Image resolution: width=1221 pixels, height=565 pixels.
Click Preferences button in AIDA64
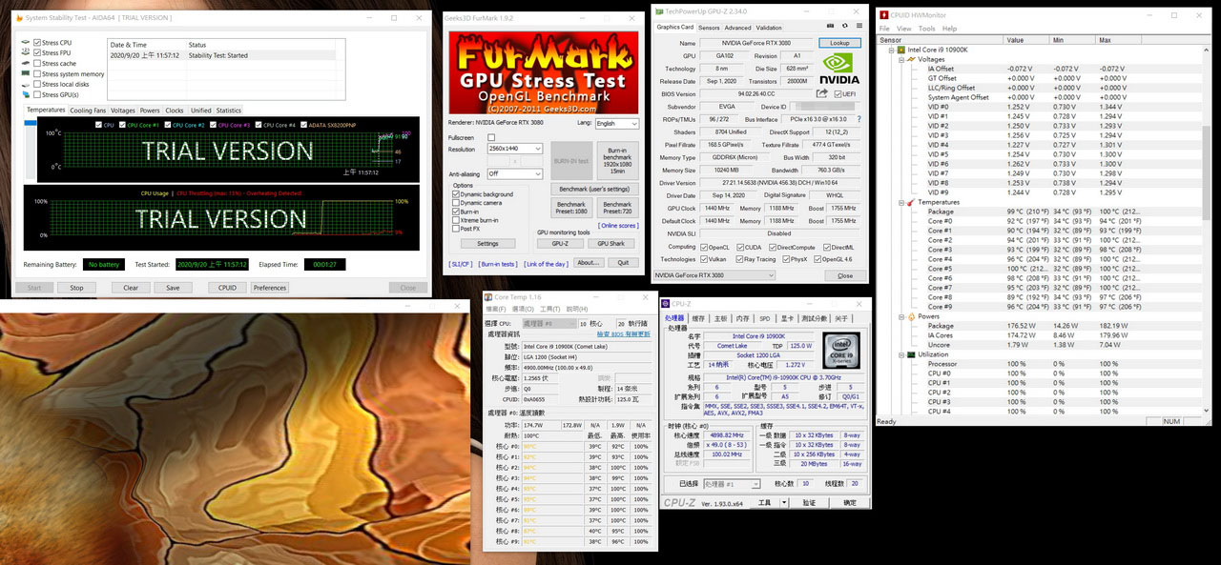(x=270, y=287)
